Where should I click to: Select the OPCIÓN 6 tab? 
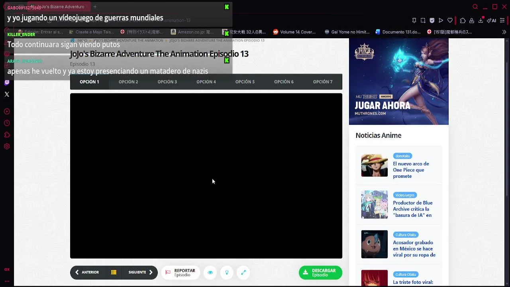pos(284,82)
